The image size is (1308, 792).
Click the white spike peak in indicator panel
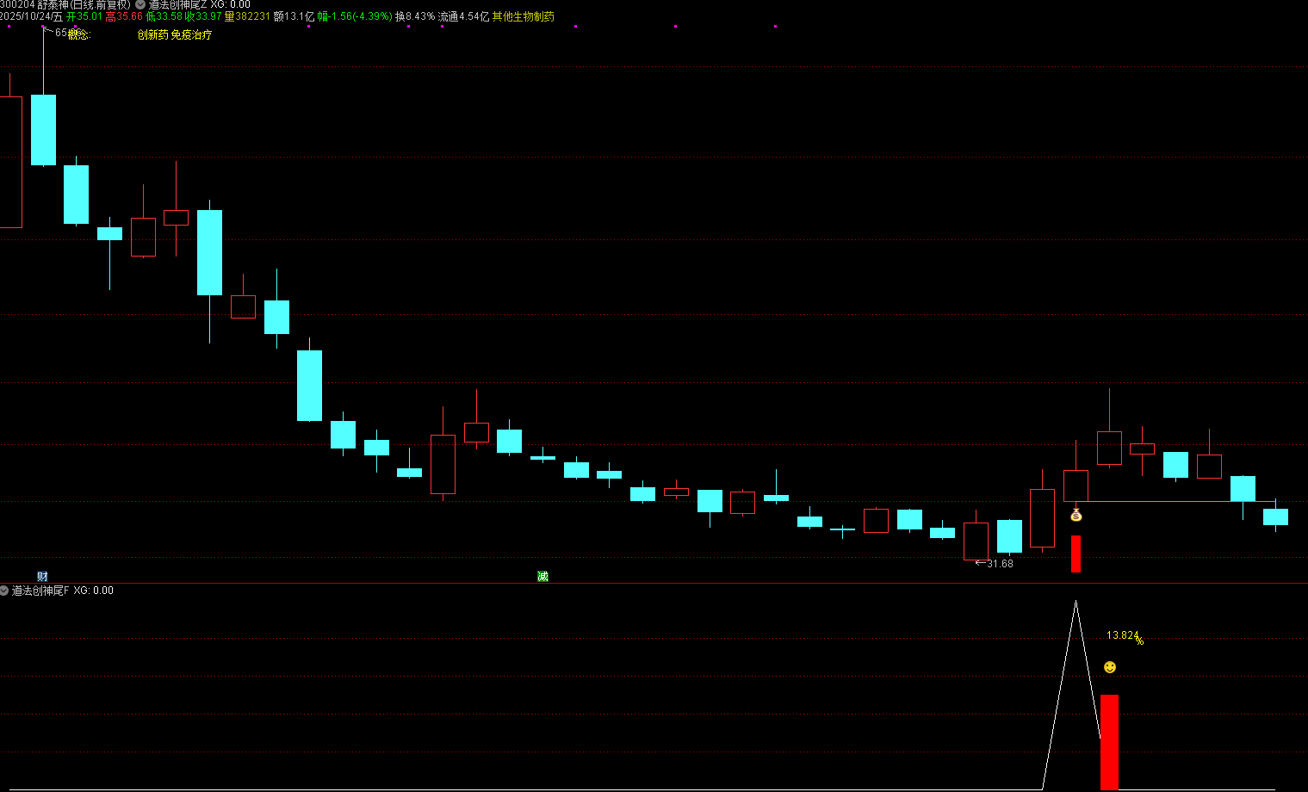[x=1076, y=603]
